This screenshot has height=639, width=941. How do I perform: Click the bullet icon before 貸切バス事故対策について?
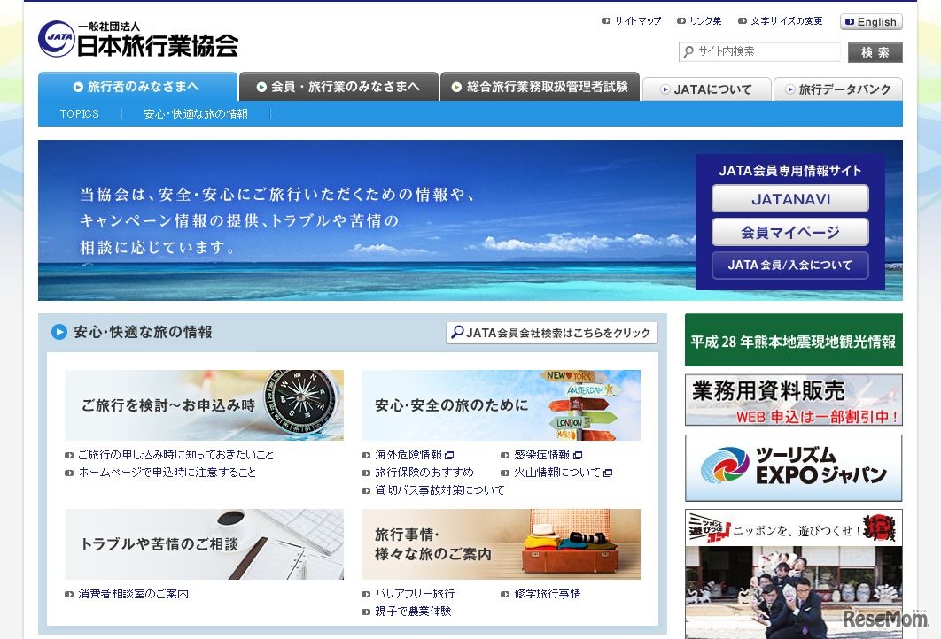click(x=366, y=491)
